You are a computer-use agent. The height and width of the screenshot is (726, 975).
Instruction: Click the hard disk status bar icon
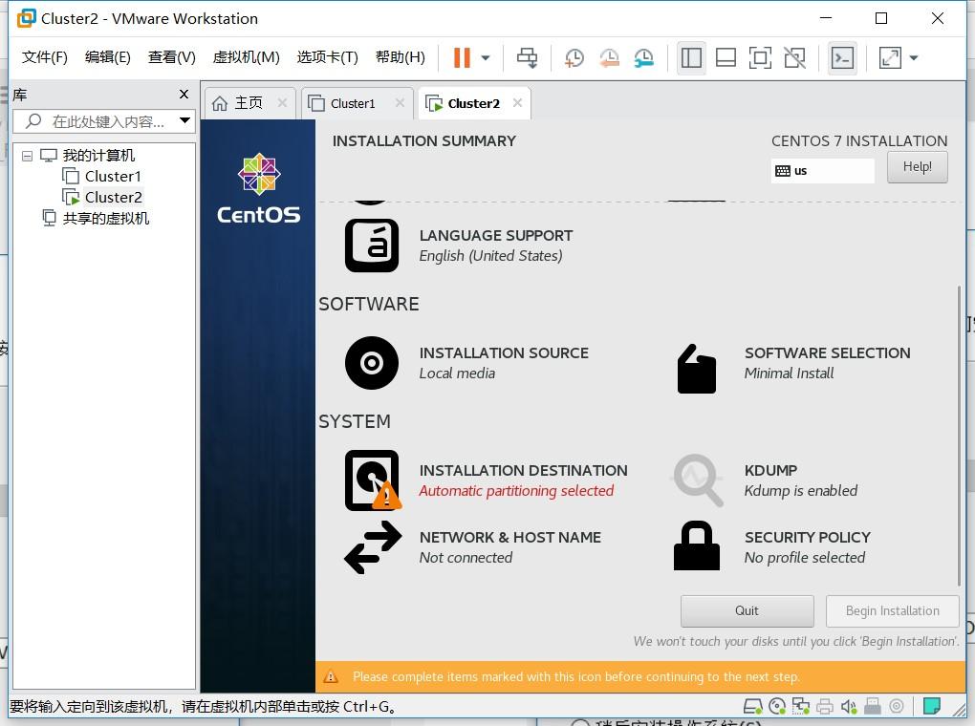tap(753, 707)
